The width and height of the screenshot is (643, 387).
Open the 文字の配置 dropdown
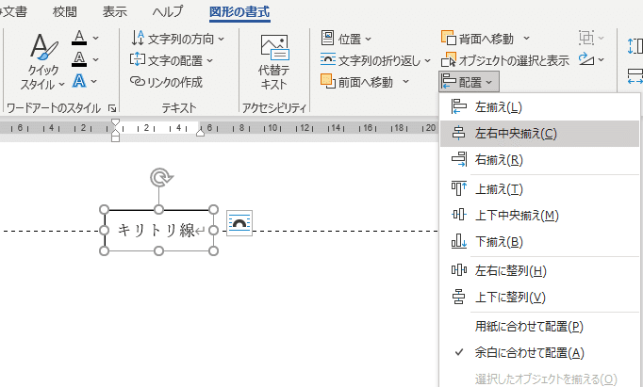tap(172, 60)
